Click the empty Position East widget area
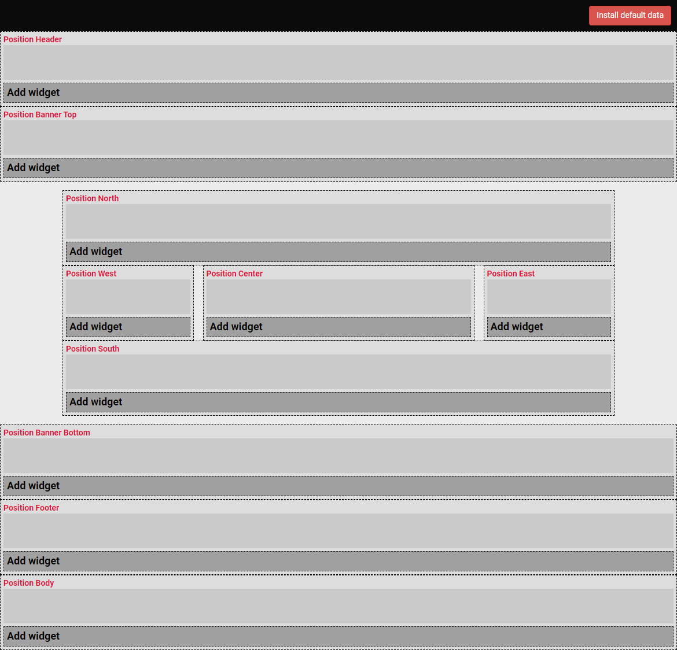Screen dimensions: 677x650 pos(549,297)
